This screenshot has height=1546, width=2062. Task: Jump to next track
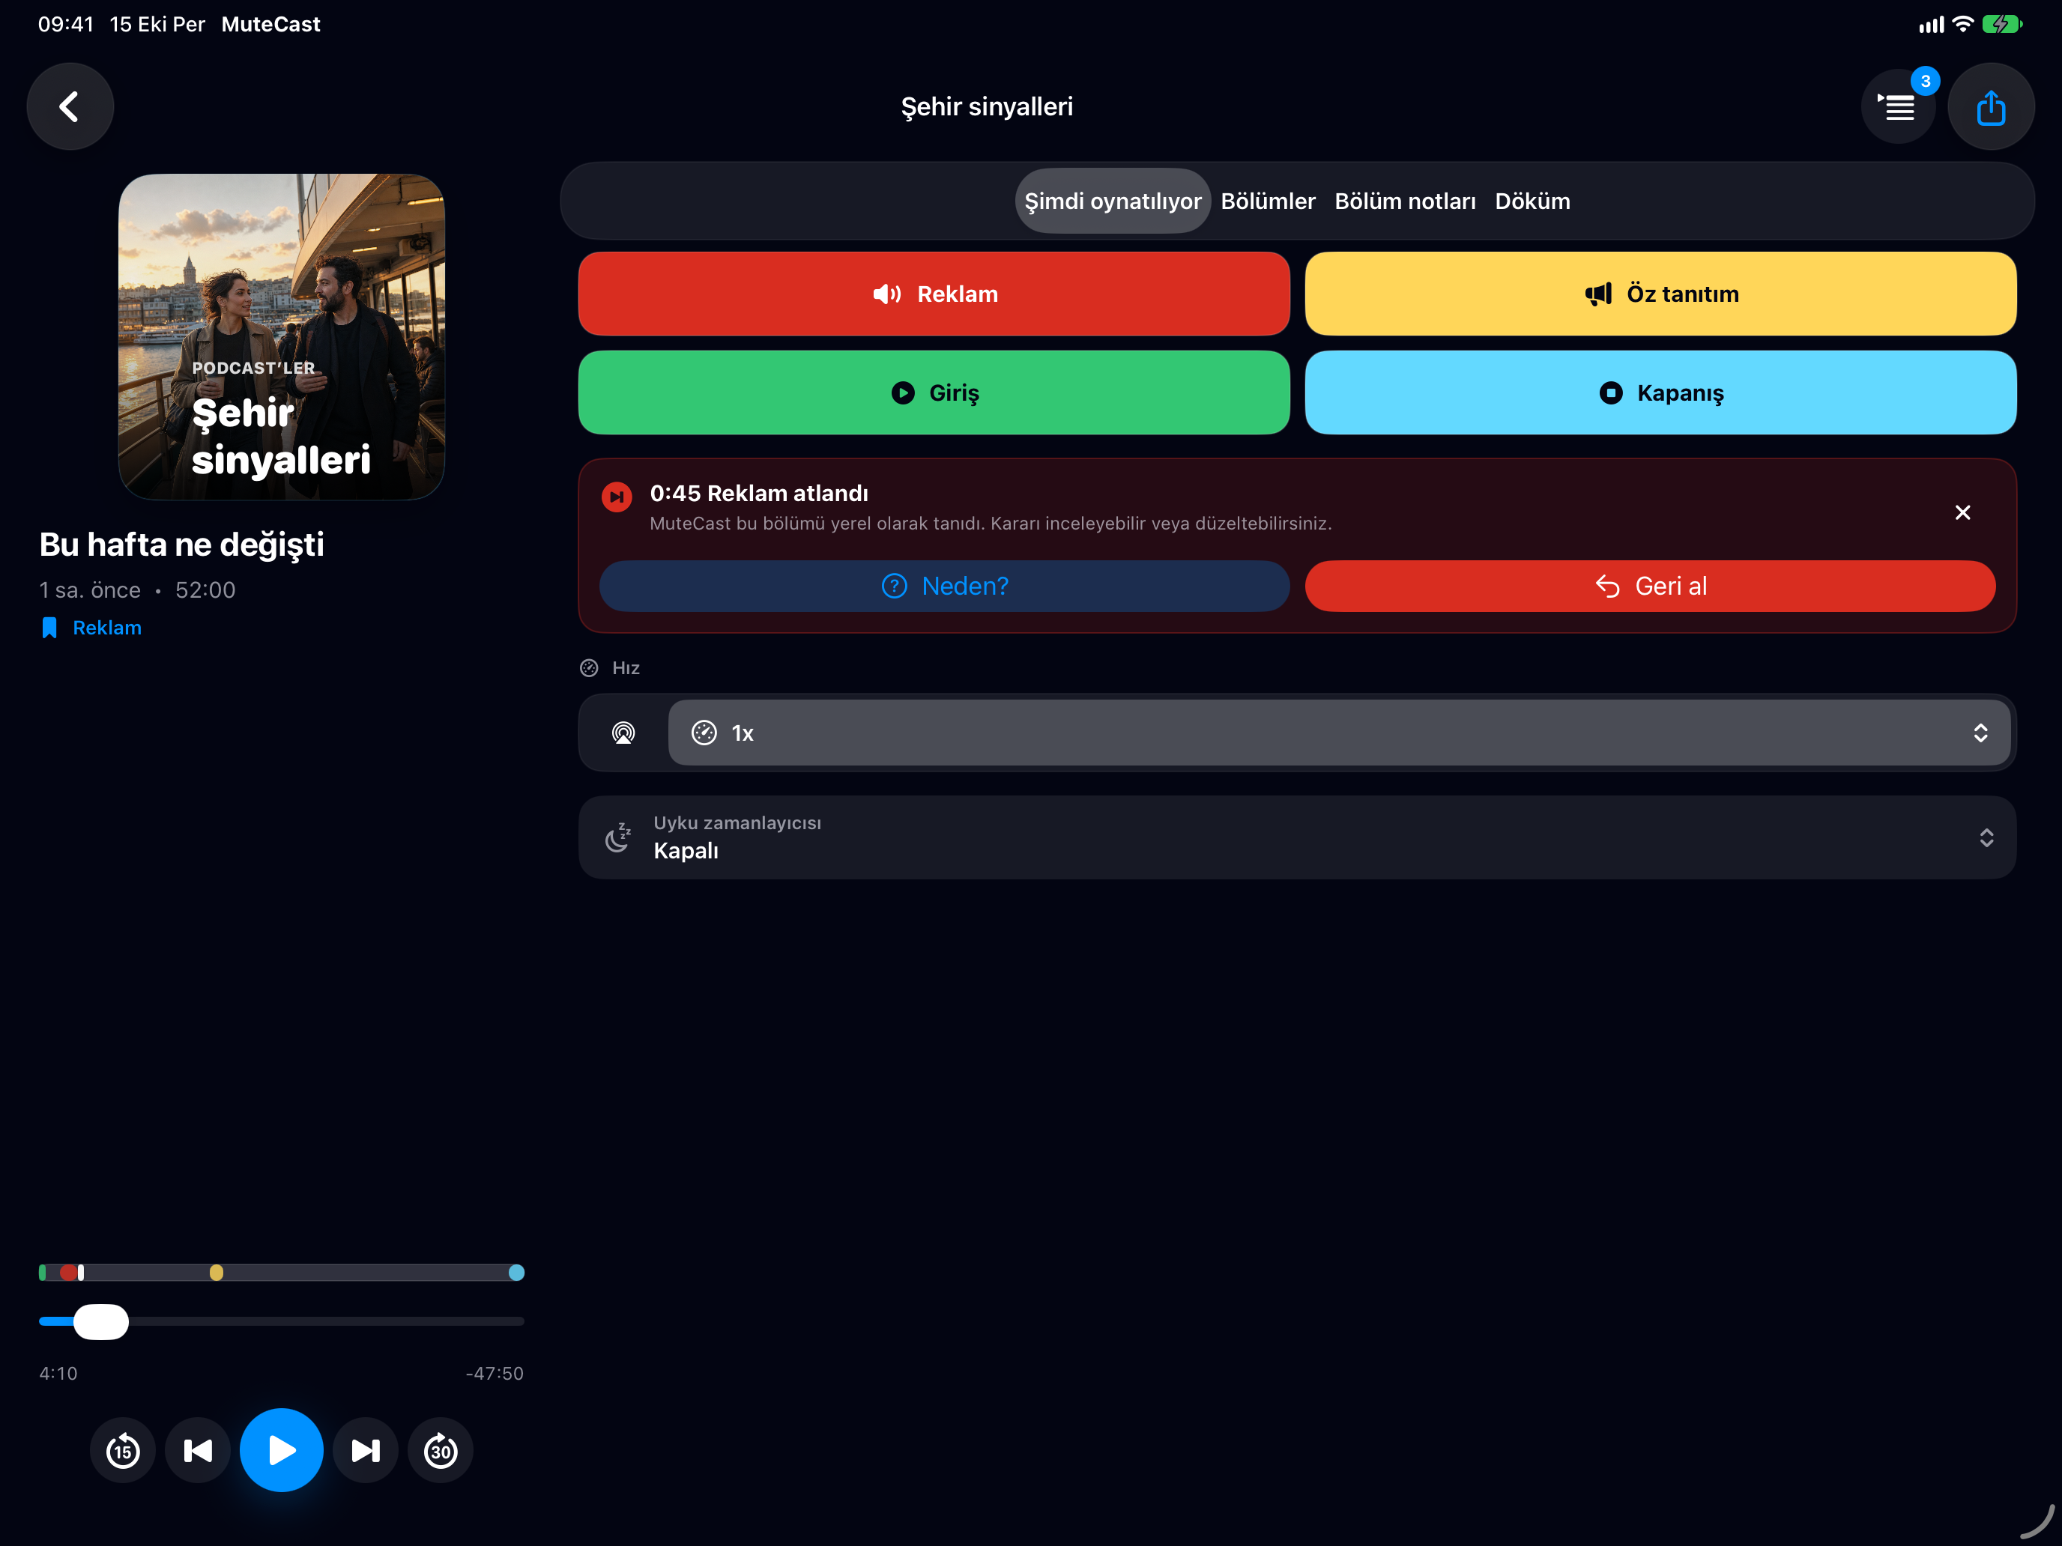(366, 1450)
